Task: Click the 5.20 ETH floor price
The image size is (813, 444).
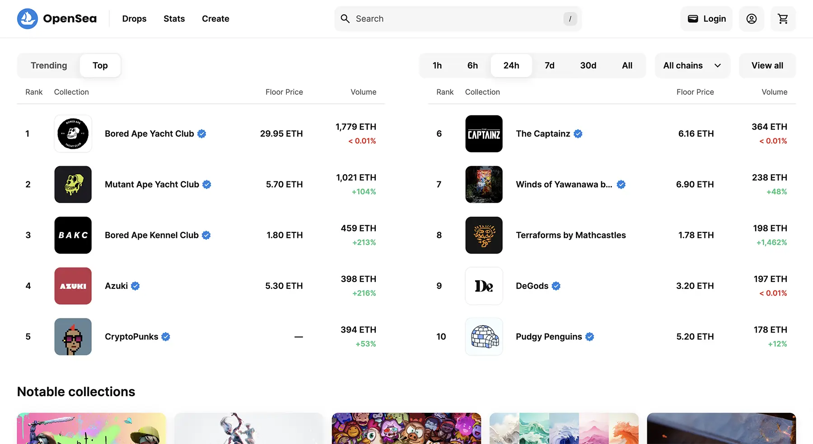Action: tap(695, 337)
